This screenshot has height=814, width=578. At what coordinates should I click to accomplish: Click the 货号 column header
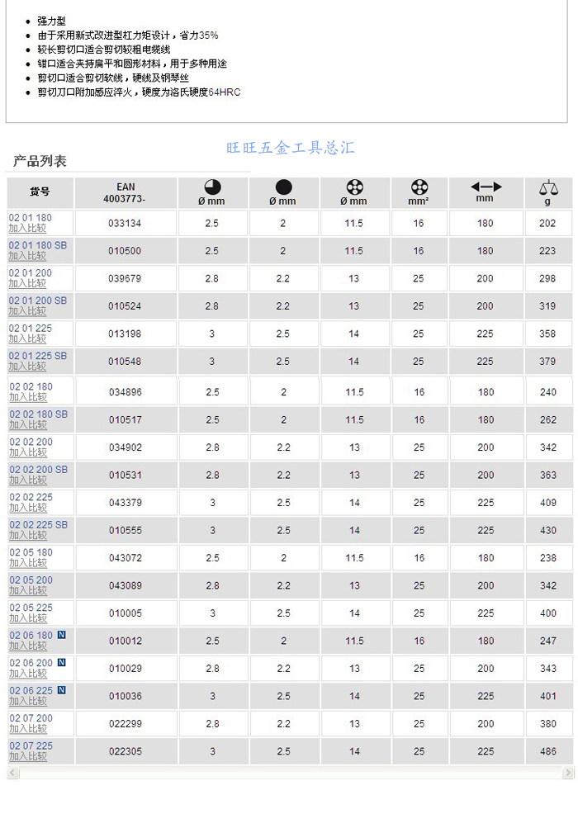[40, 192]
